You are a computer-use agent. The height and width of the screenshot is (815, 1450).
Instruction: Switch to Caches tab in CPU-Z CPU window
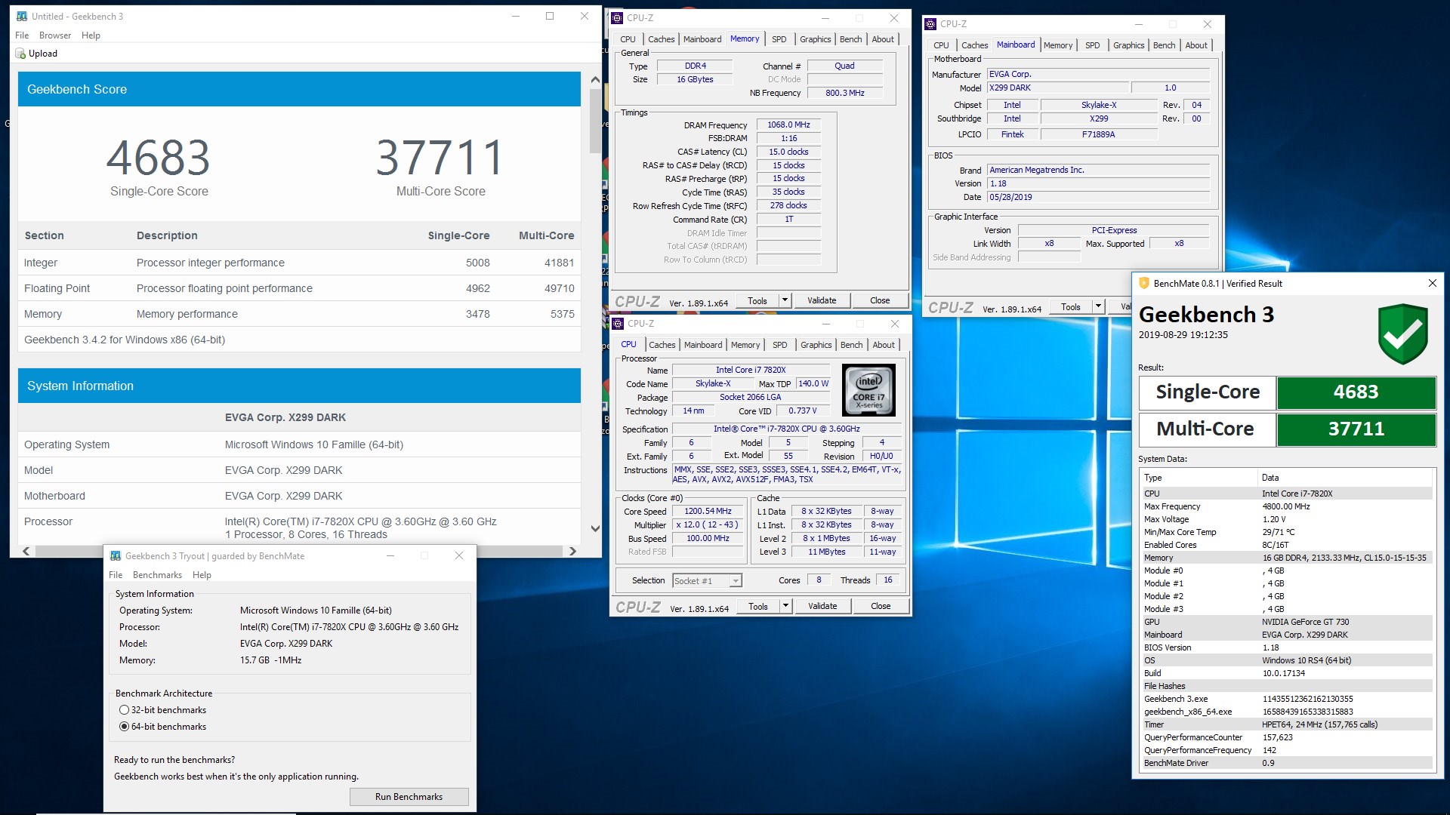(x=662, y=345)
